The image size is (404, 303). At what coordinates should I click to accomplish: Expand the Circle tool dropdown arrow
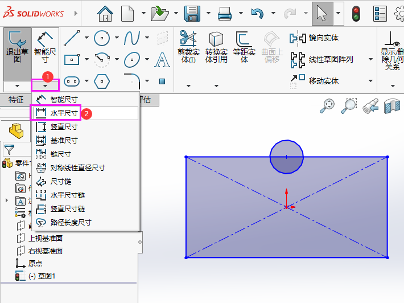[x=117, y=38]
